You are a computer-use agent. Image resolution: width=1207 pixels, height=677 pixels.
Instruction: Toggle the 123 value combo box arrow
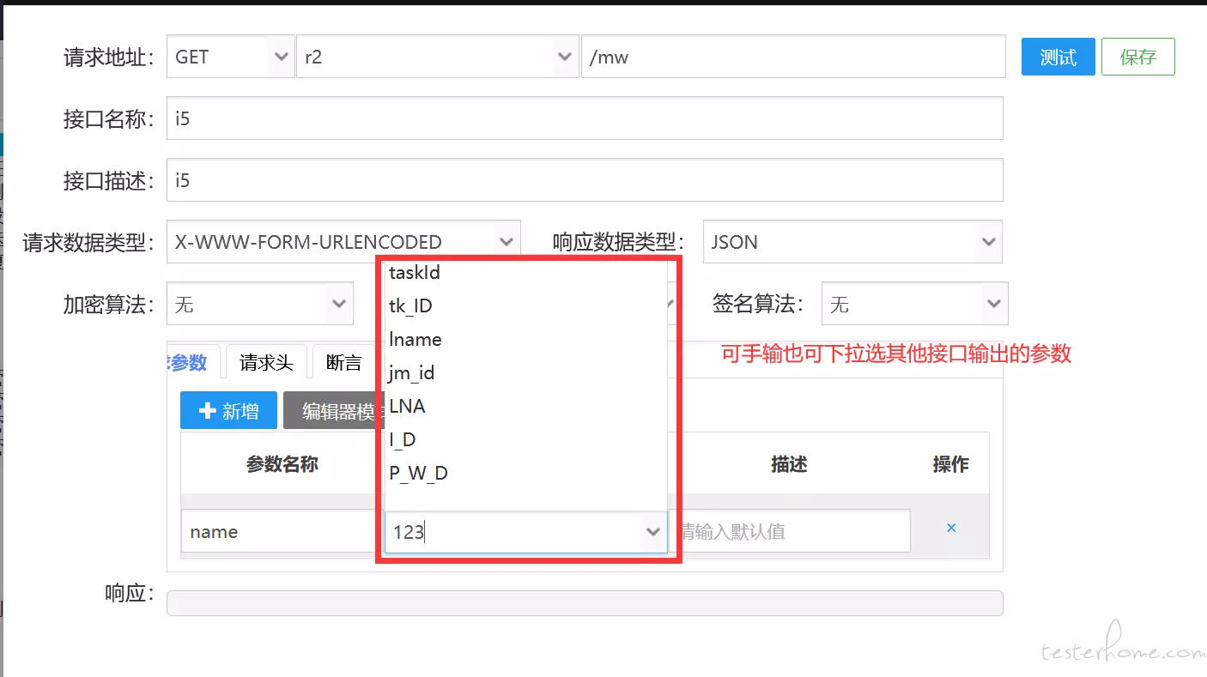click(x=653, y=532)
